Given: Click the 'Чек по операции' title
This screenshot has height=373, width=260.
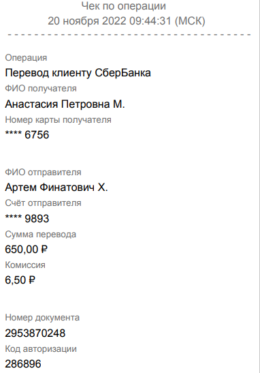Looking at the screenshot, I should click(x=123, y=6).
